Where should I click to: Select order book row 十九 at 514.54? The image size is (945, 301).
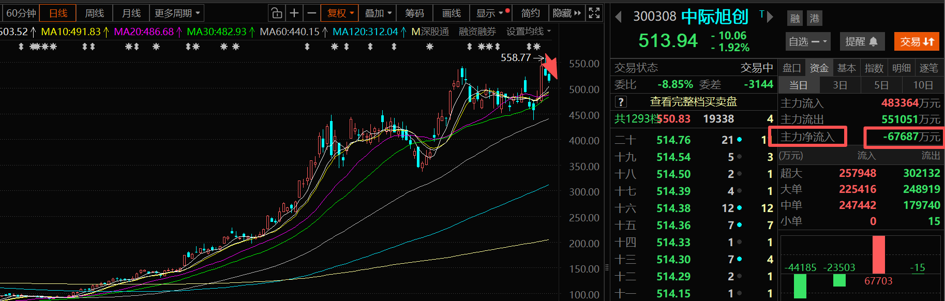click(693, 157)
